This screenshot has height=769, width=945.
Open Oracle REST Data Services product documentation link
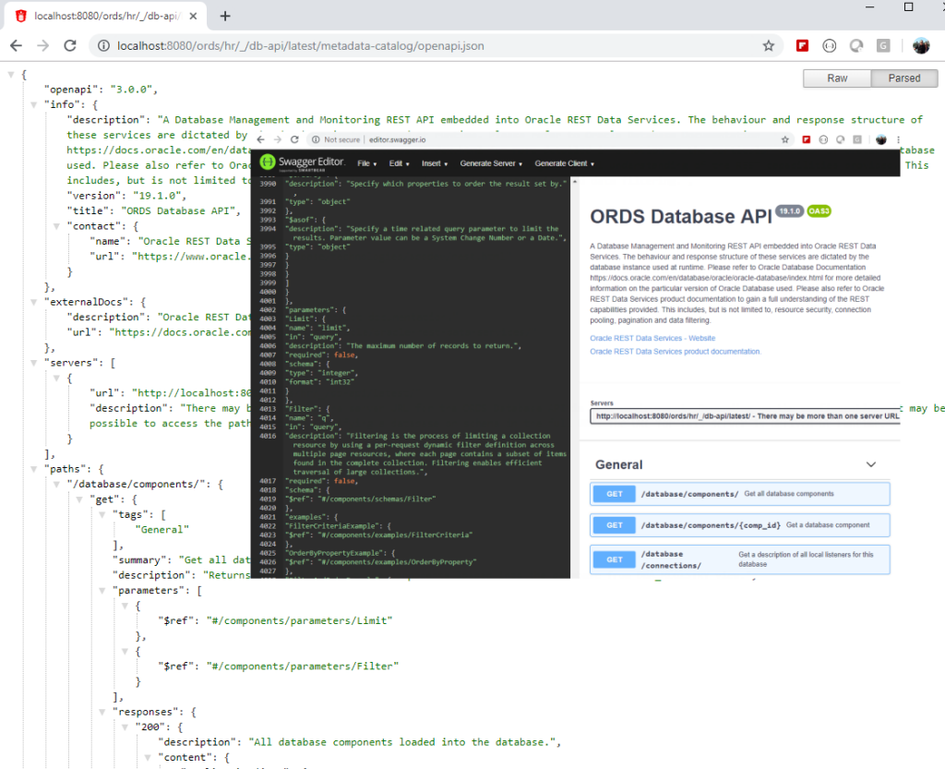point(675,352)
